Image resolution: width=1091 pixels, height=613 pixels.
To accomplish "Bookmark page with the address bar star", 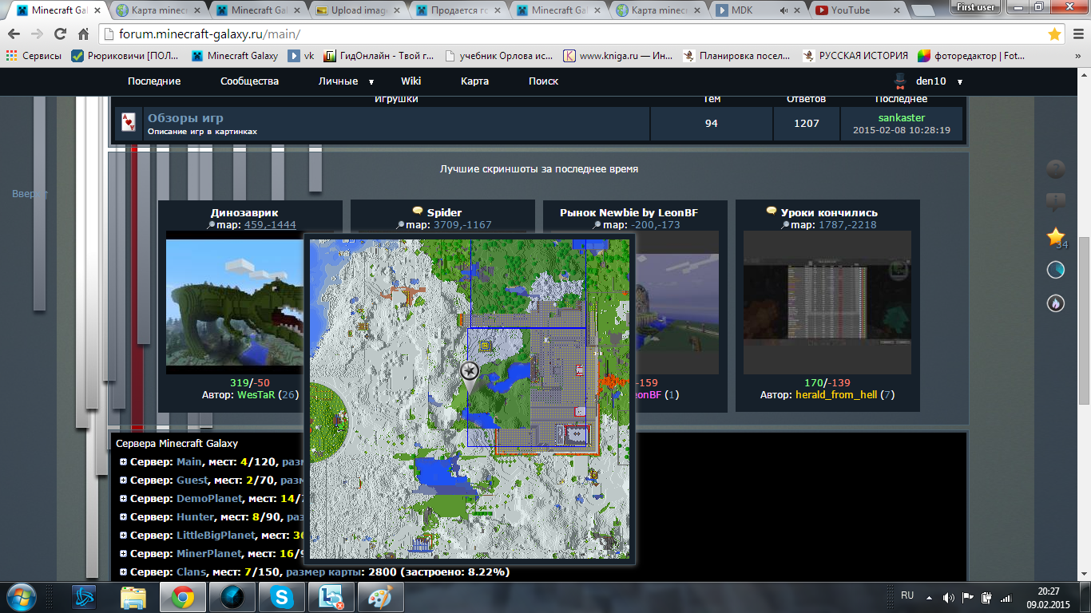I will 1054,34.
